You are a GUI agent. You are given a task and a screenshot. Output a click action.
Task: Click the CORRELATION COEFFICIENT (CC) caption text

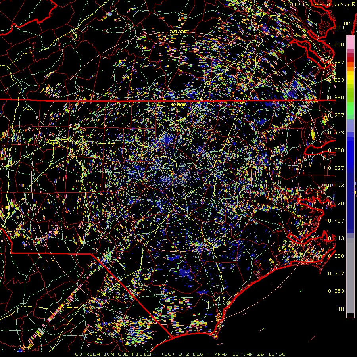pyautogui.click(x=125, y=354)
